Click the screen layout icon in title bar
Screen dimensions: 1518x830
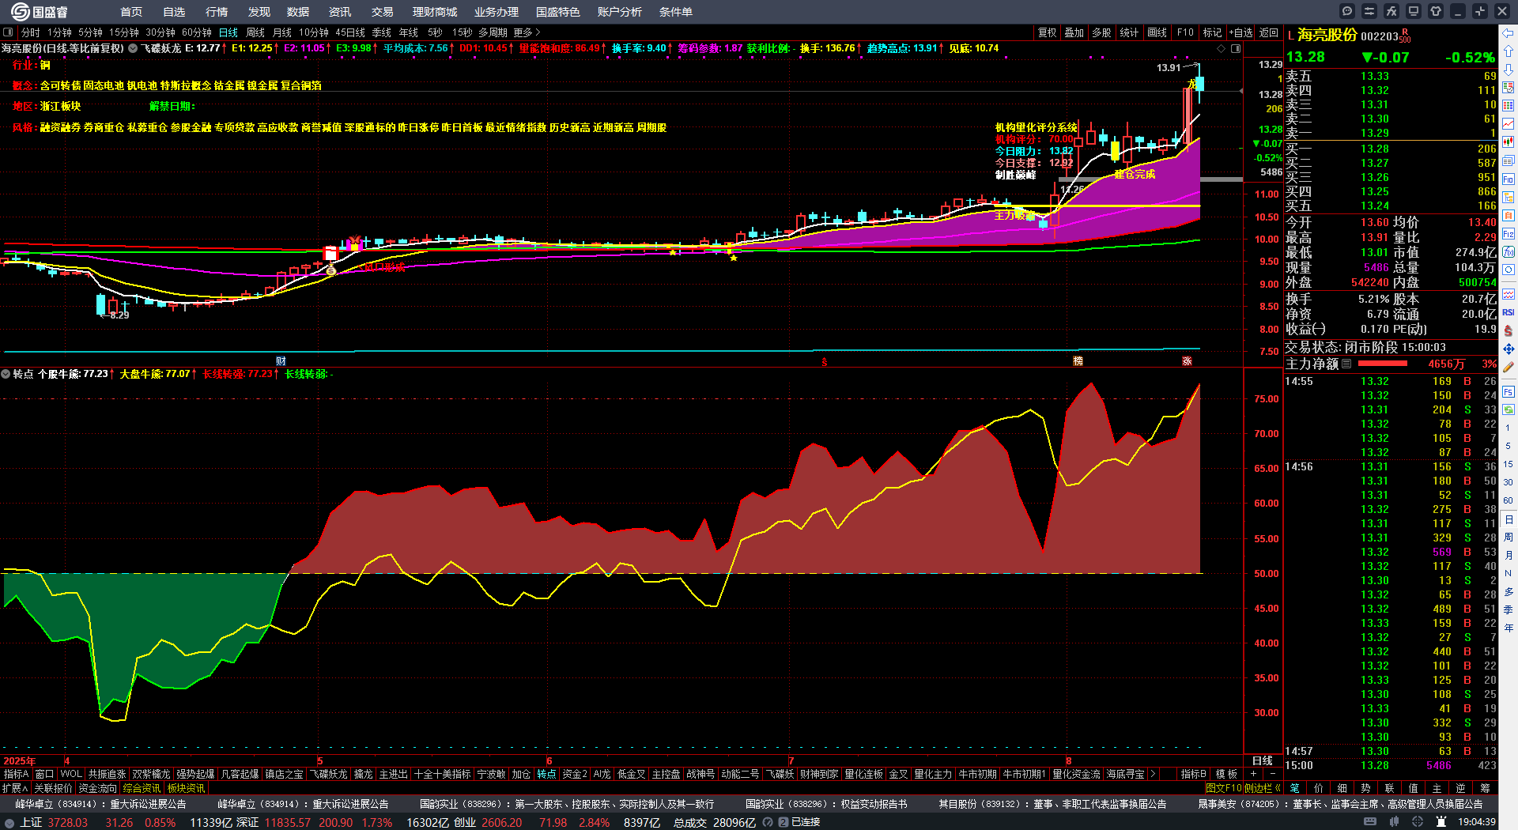tap(1414, 11)
